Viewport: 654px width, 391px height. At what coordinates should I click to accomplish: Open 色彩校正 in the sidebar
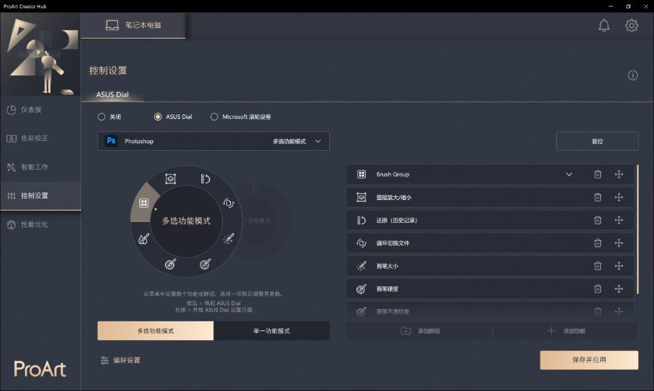(40, 138)
